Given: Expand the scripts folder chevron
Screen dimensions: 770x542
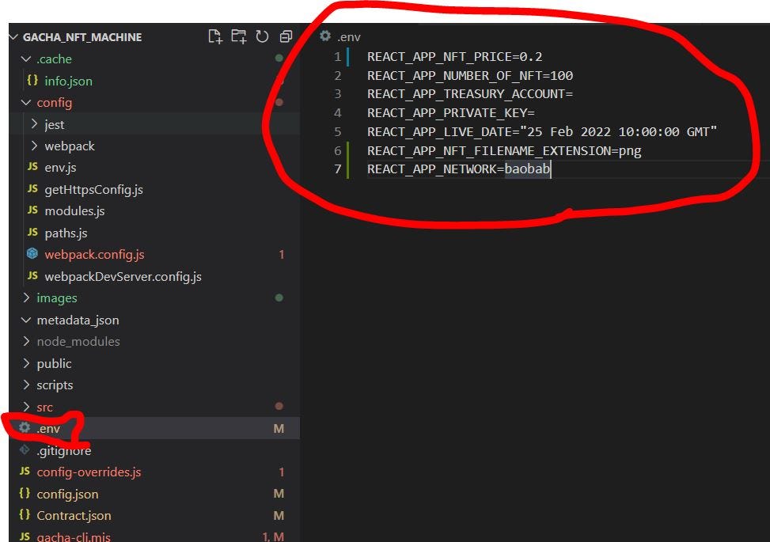Looking at the screenshot, I should 26,385.
